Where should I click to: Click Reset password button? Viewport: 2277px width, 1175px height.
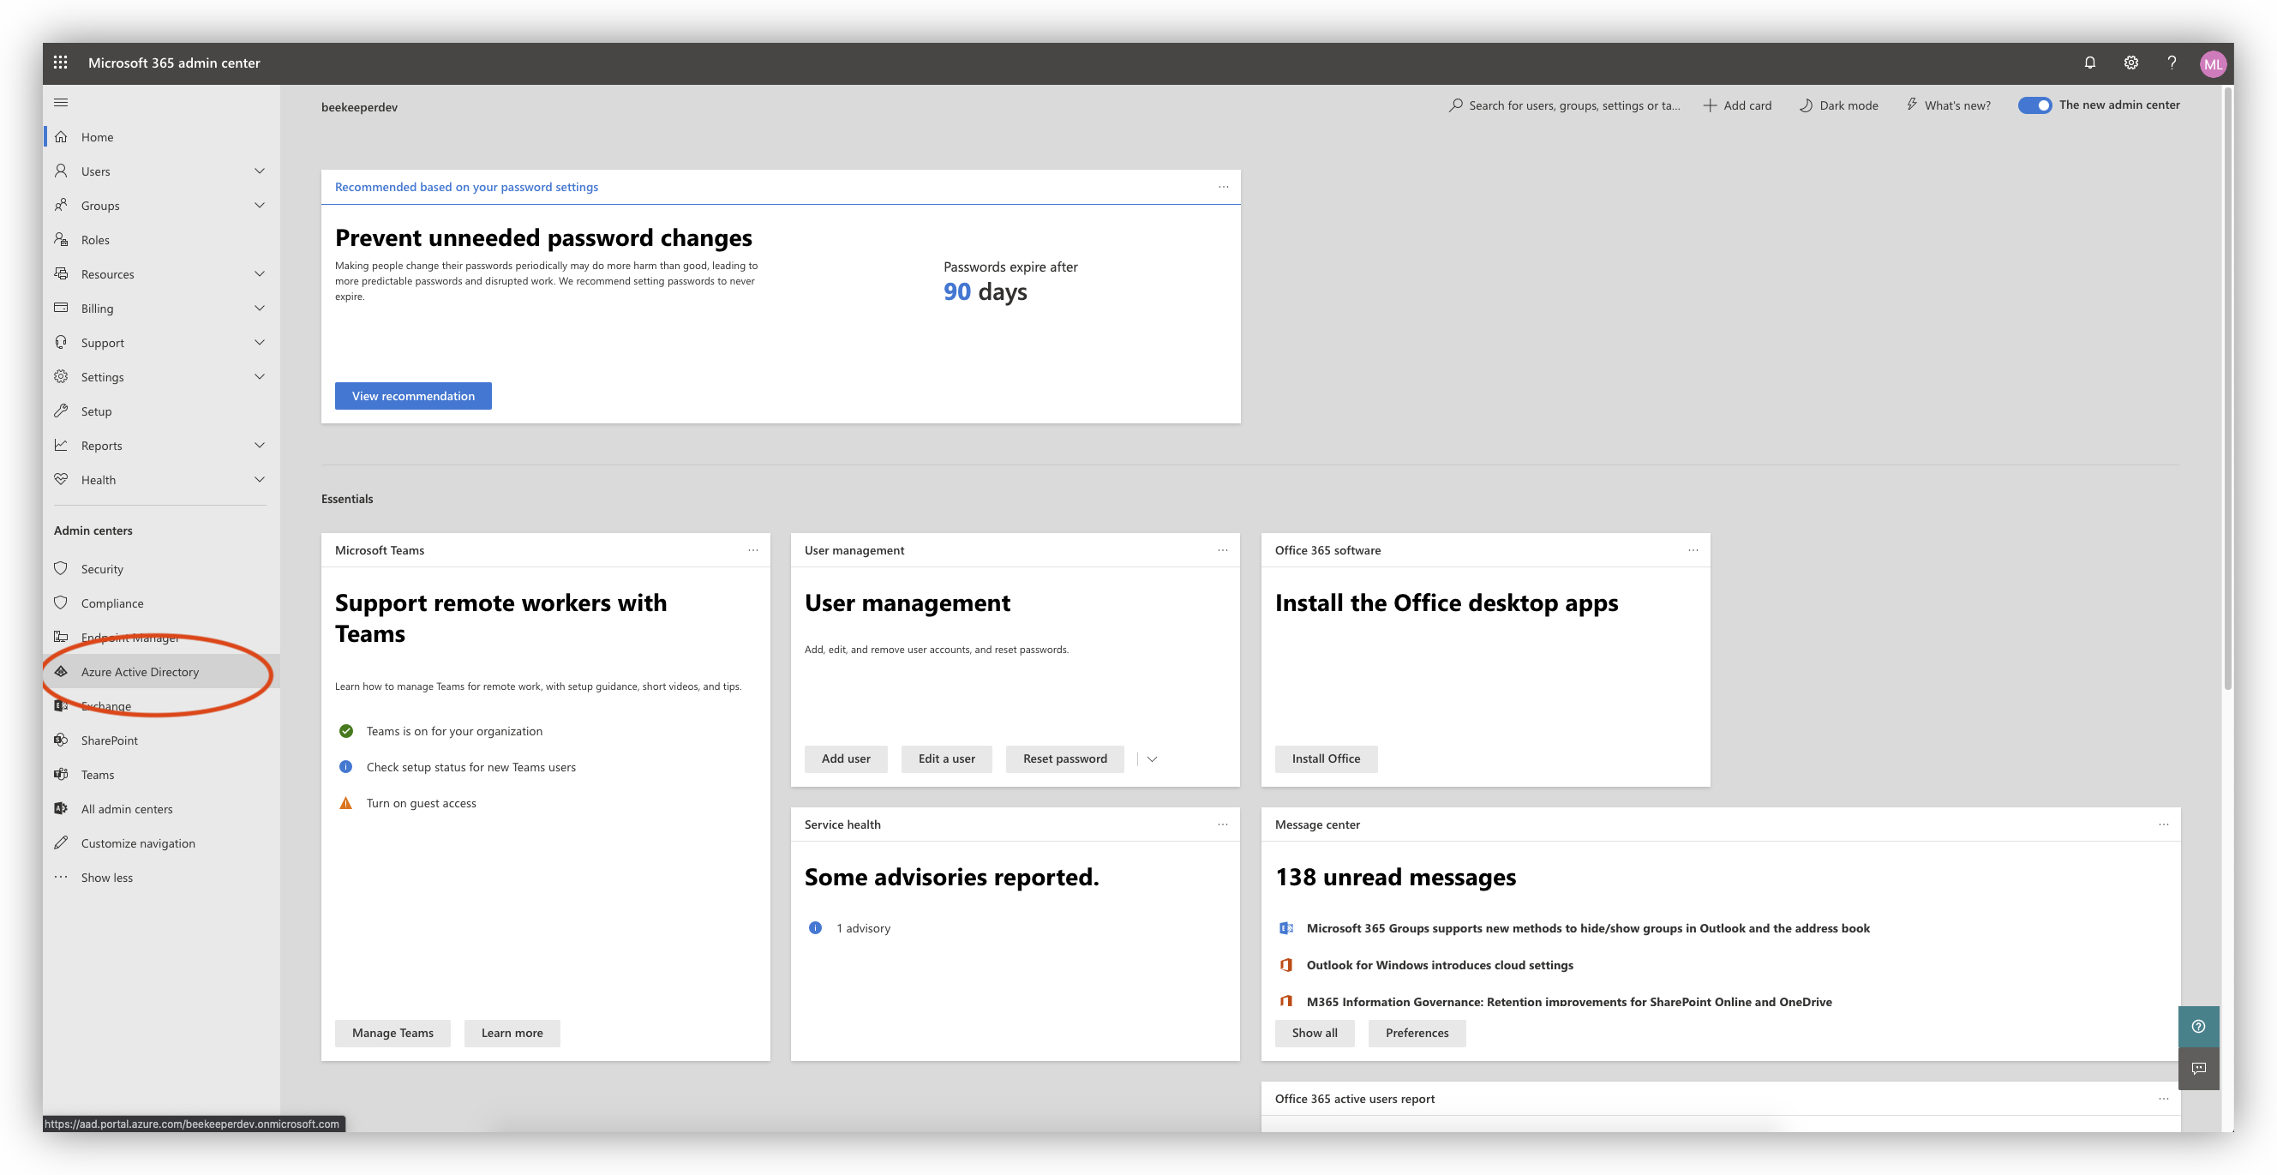pyautogui.click(x=1065, y=758)
